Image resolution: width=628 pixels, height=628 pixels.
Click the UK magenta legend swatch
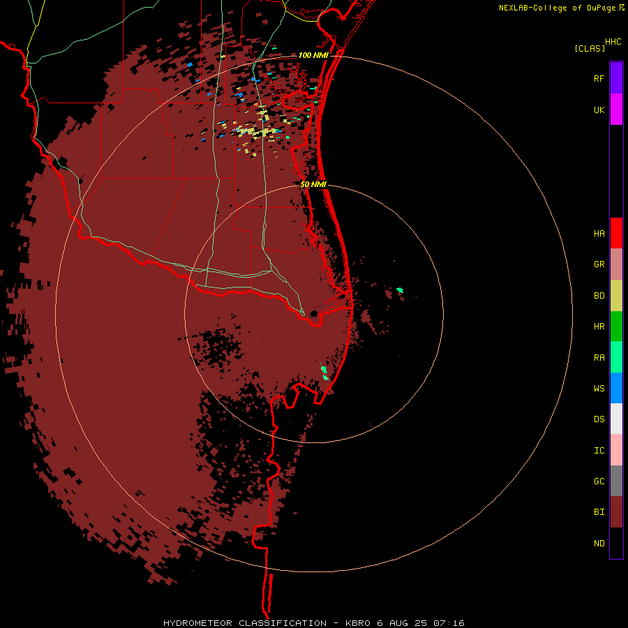click(616, 110)
